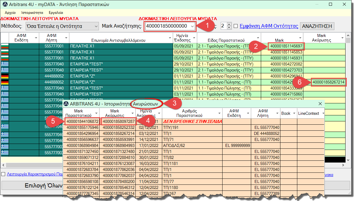Select Mark cell 400001854272082

(x=282, y=64)
